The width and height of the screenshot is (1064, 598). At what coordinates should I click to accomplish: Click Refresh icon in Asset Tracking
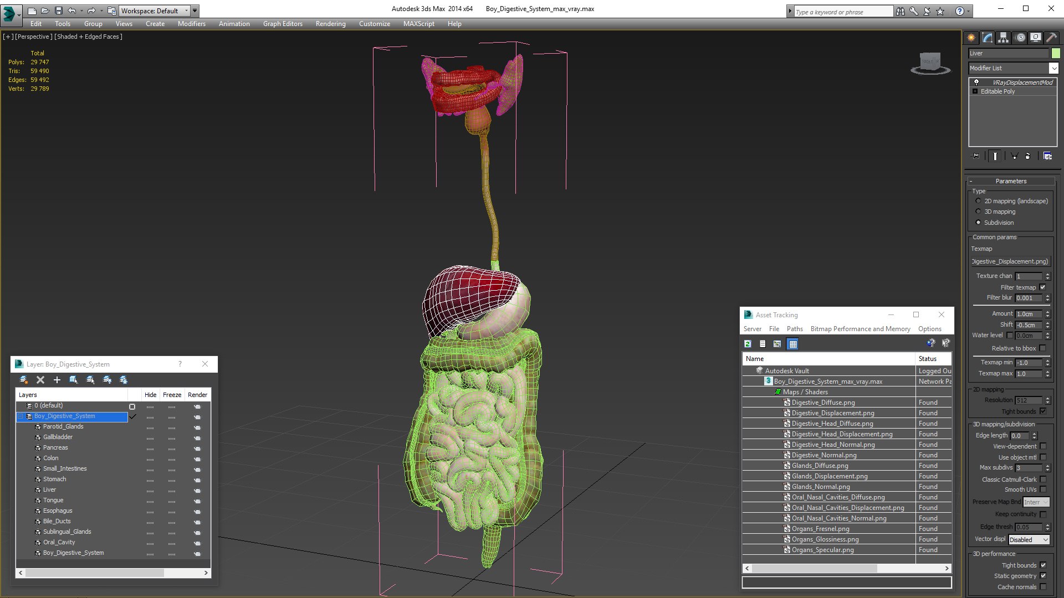pyautogui.click(x=748, y=344)
